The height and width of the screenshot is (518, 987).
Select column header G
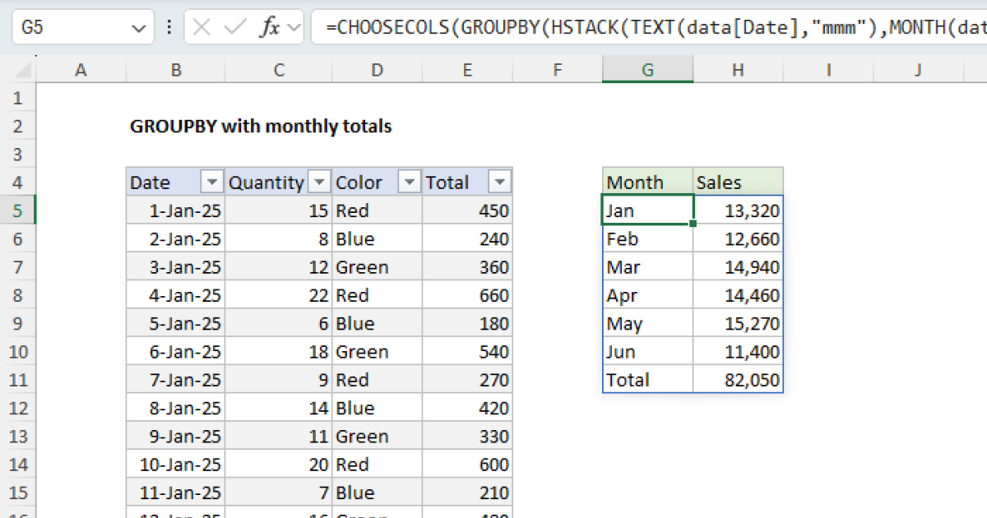[647, 69]
